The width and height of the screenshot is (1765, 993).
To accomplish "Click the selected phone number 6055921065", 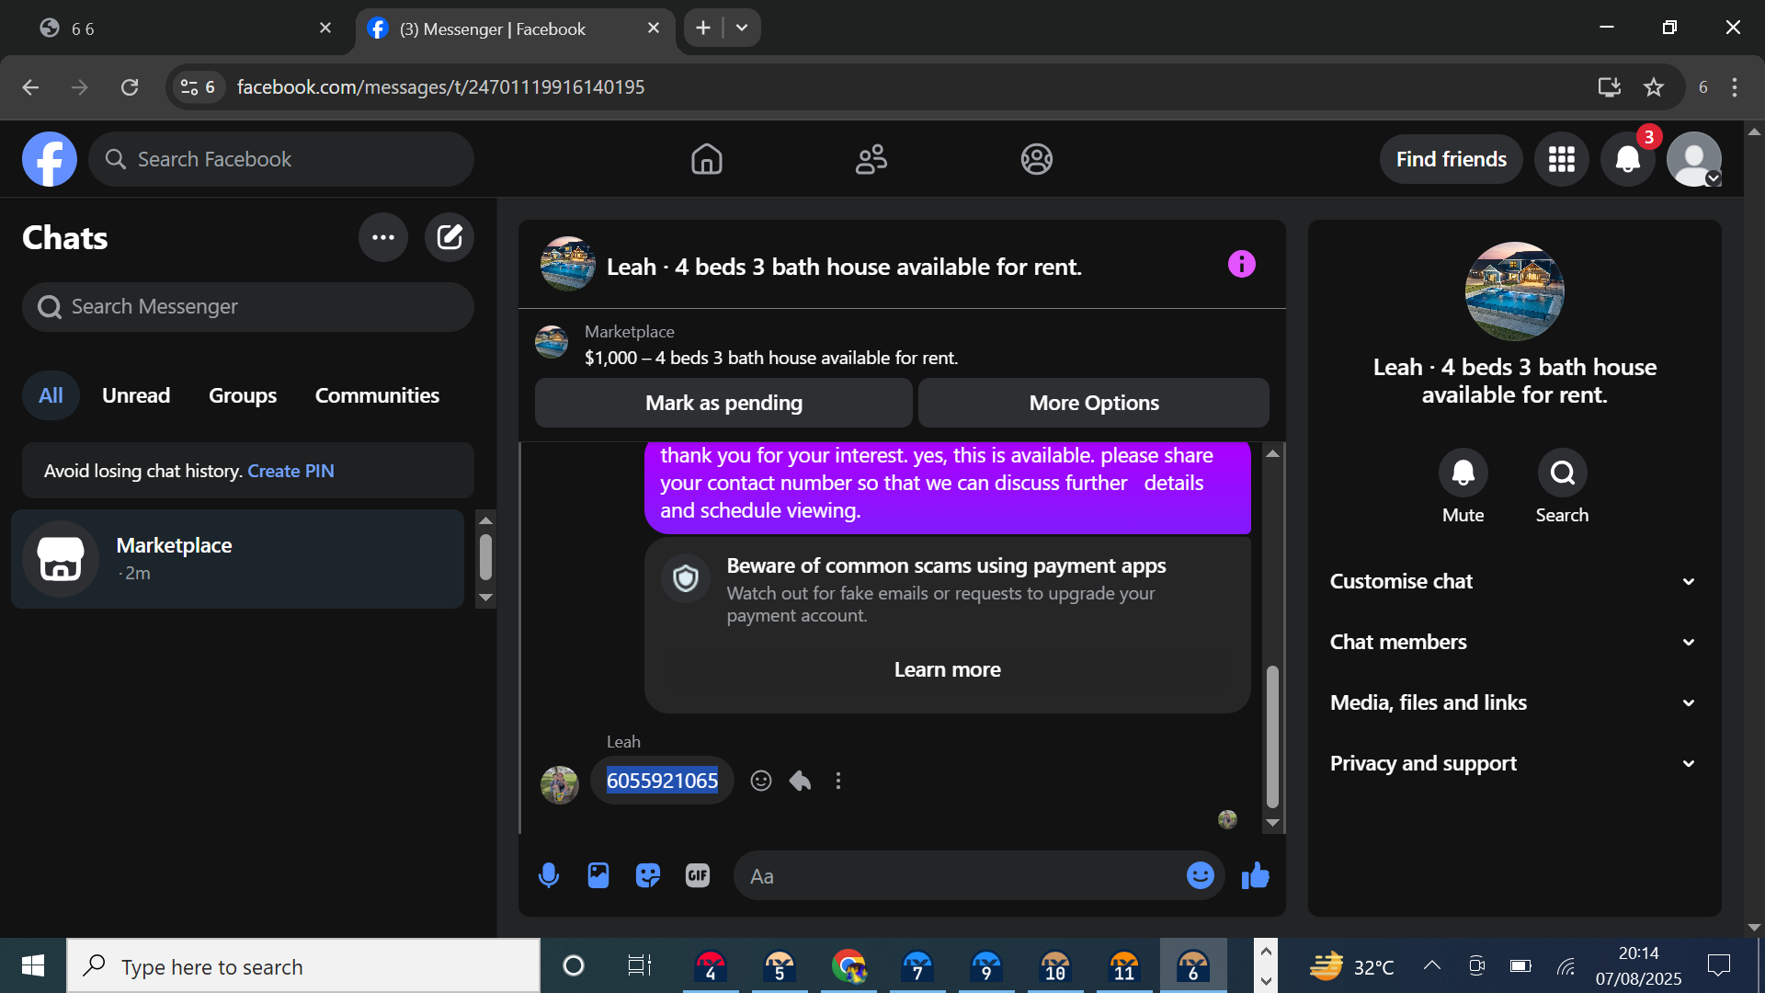I will 662,781.
